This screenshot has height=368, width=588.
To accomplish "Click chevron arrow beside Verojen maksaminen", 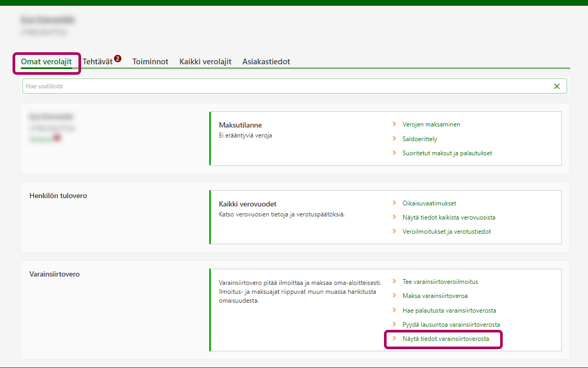I will (394, 124).
